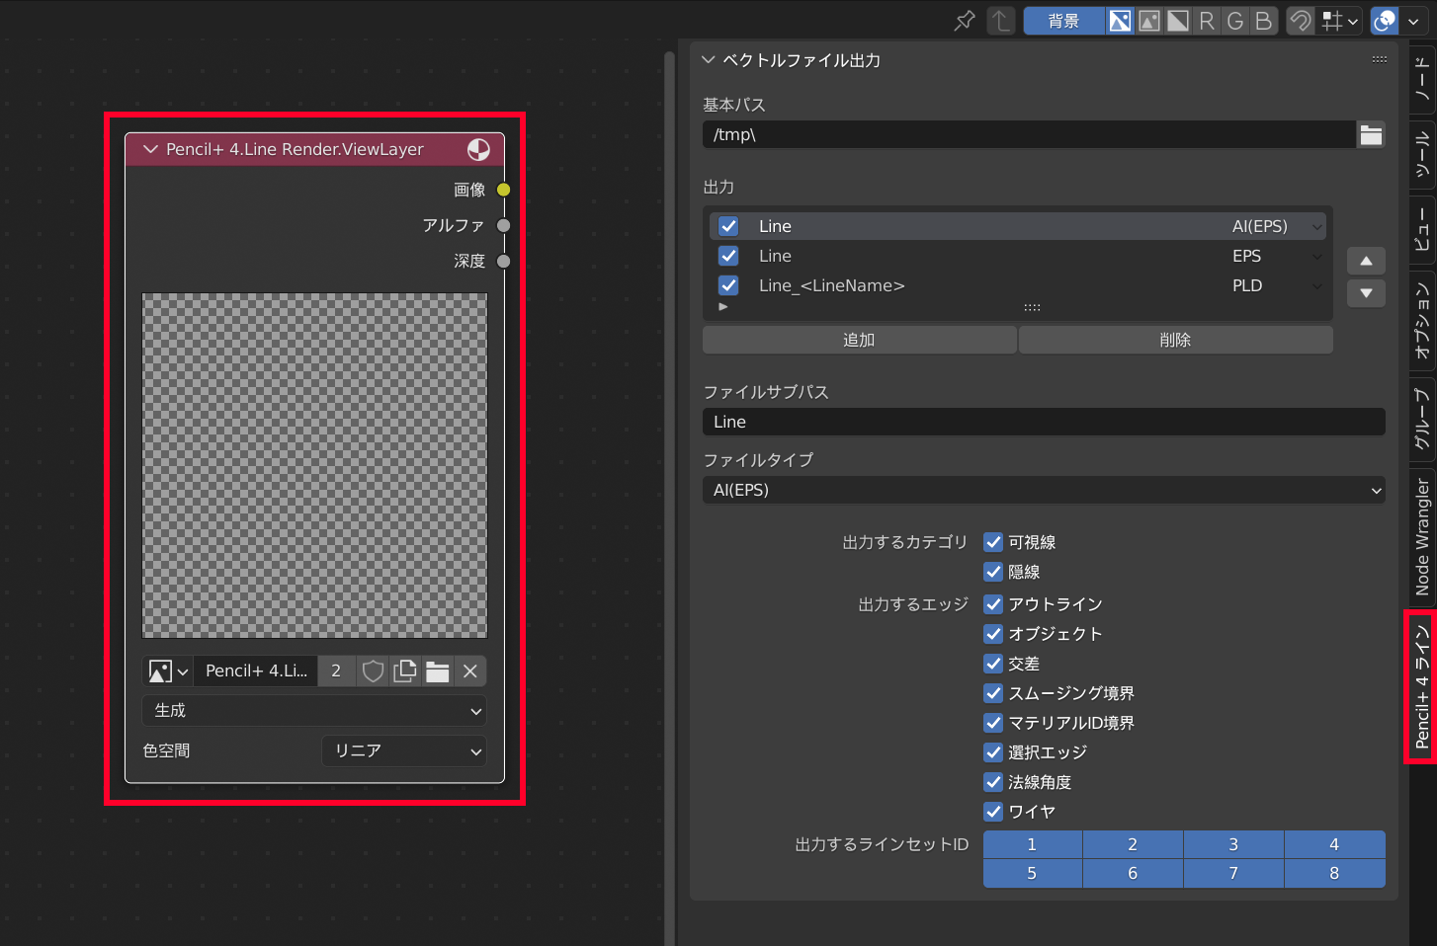Open the ファイルタイプ AI(EPS) dropdown
Viewport: 1437px width, 946px height.
(x=1043, y=490)
